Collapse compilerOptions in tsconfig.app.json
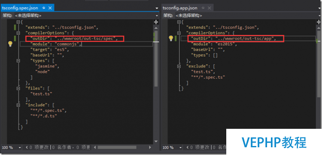This screenshot has height=155, width=322. click(179, 33)
